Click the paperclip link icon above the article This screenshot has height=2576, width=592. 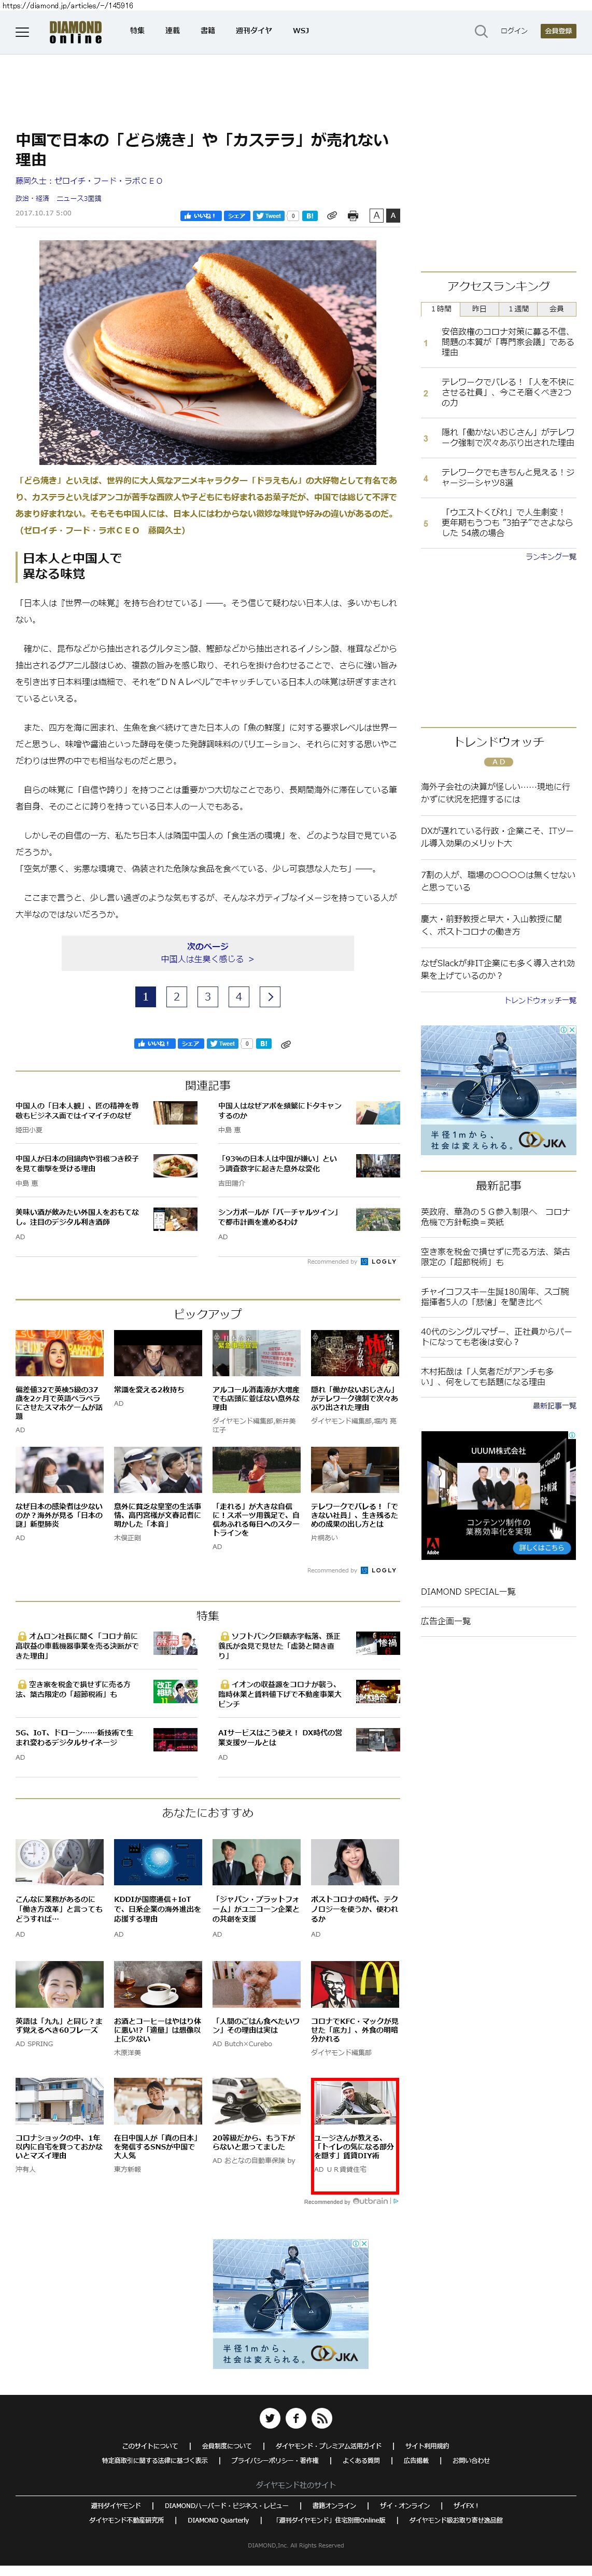tap(331, 216)
